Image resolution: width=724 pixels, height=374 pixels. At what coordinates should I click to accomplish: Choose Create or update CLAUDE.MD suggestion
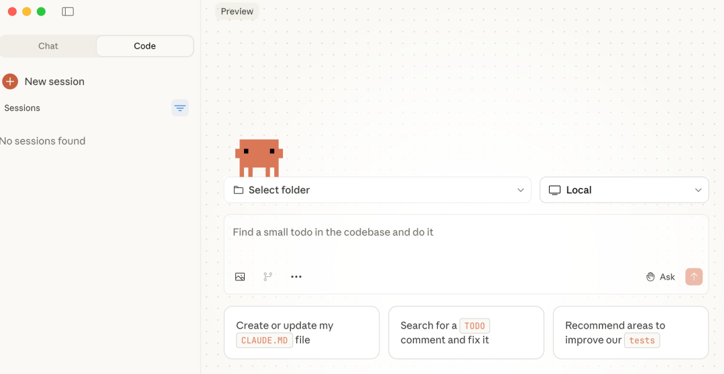(302, 333)
